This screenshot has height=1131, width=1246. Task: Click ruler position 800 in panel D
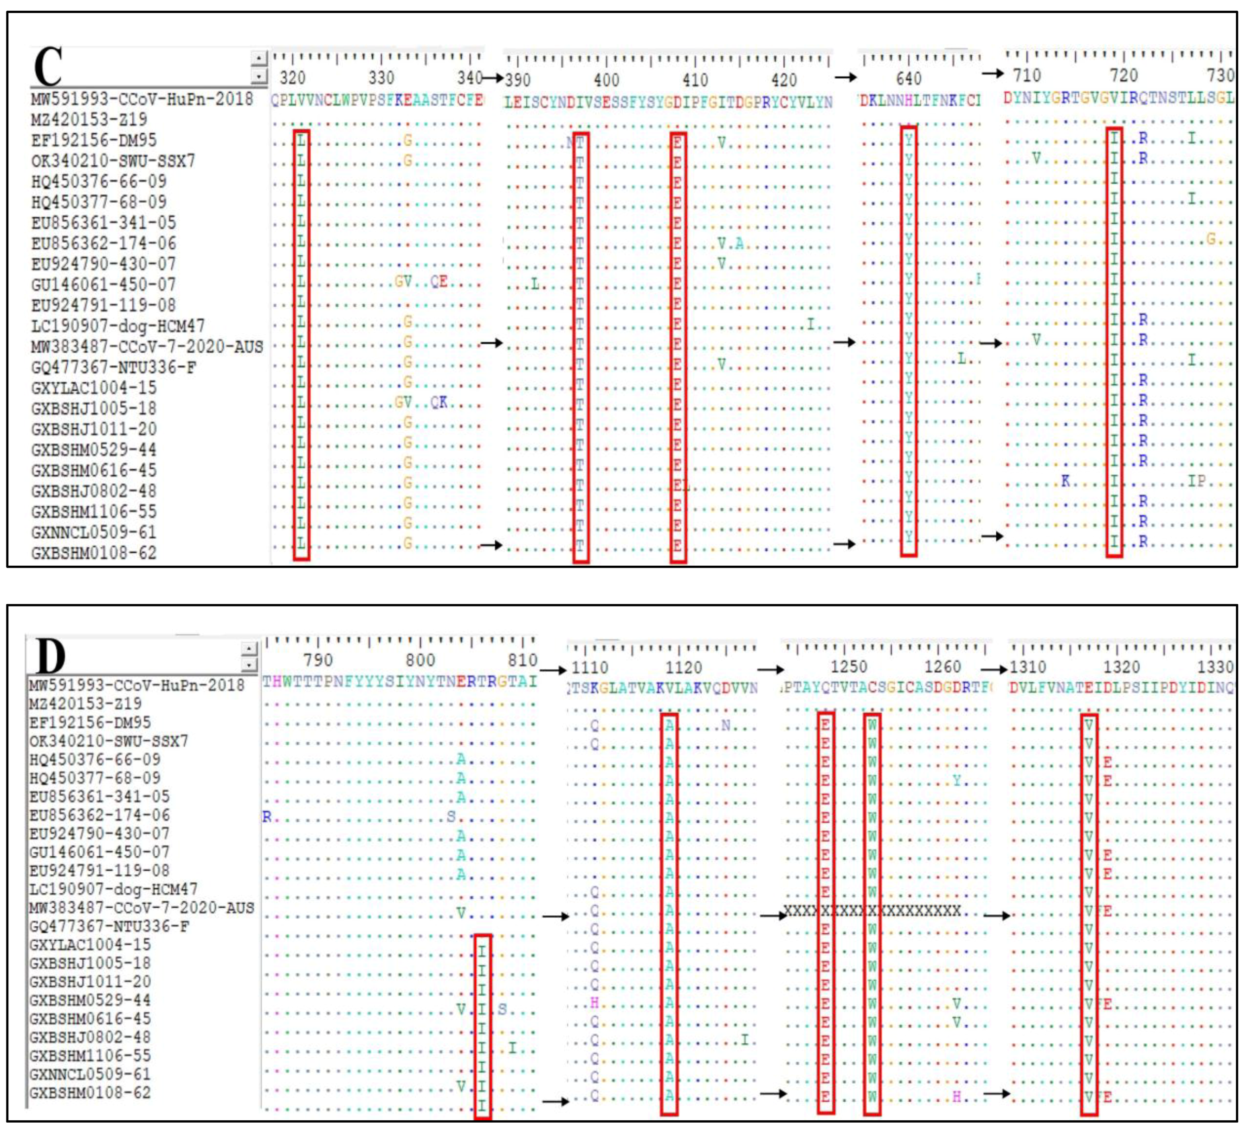pyautogui.click(x=420, y=660)
